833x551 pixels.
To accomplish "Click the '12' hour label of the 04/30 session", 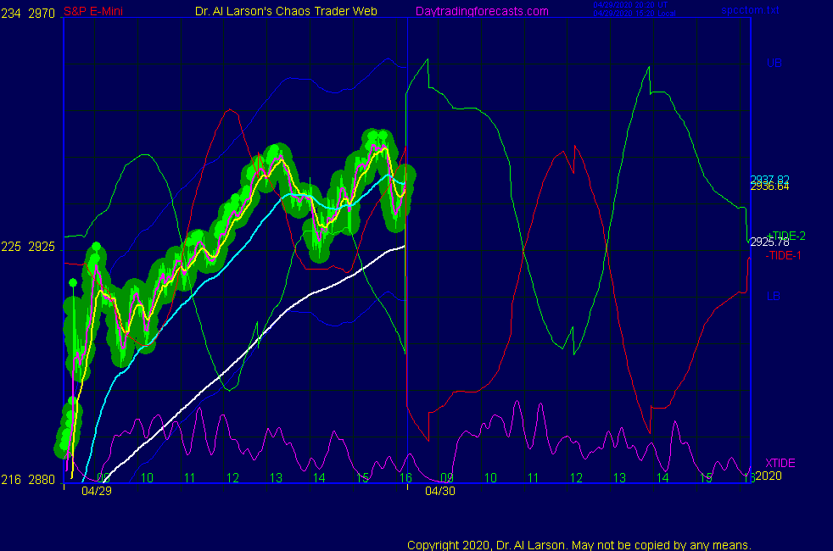I will click(x=577, y=478).
